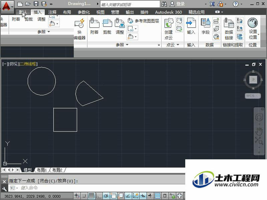267x200 pixels.
Task: Click the 登录 sign-in button
Action: point(178,4)
